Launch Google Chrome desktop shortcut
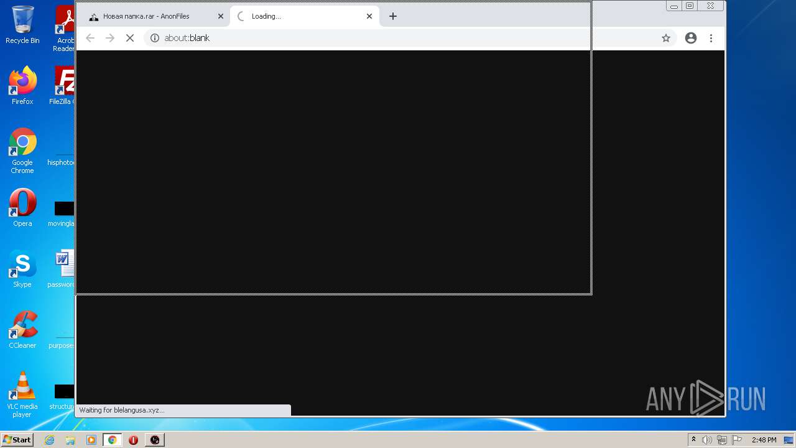796x448 pixels. point(22,151)
